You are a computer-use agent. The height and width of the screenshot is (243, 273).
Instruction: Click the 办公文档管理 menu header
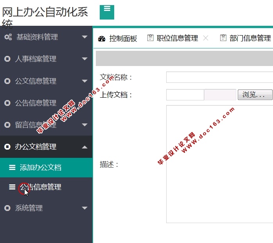(46, 147)
